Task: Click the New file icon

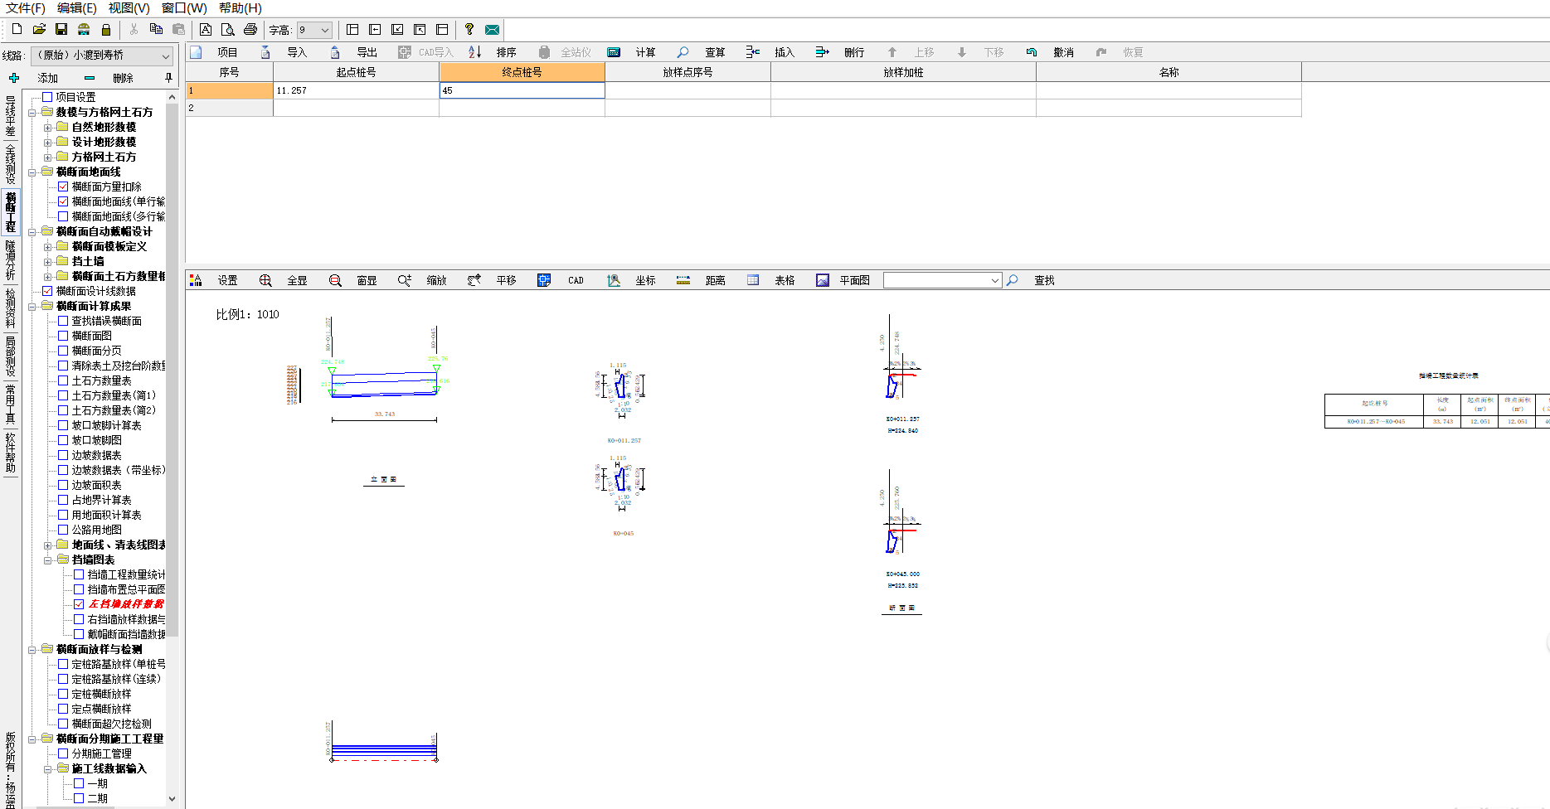Action: coord(17,29)
